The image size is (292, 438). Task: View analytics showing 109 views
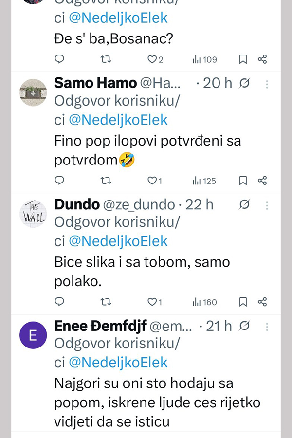pos(204,59)
